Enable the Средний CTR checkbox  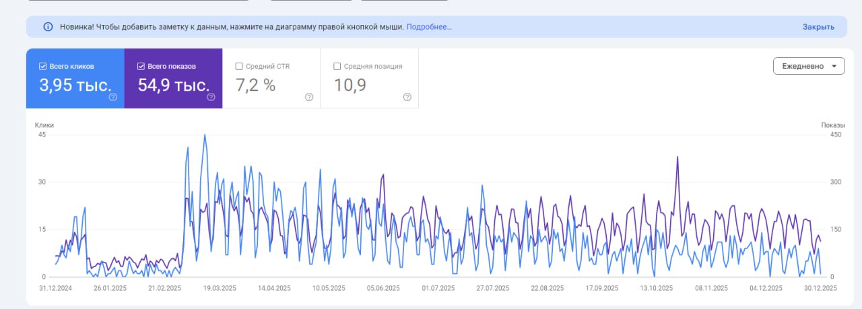[239, 67]
